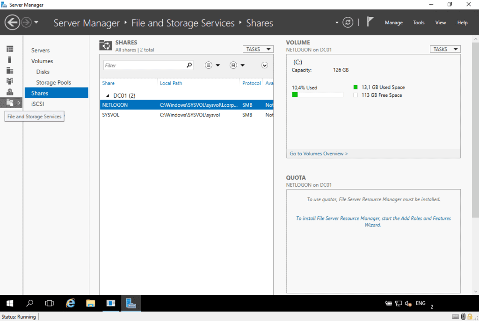Open Go to Volumes Overview link

(x=319, y=154)
